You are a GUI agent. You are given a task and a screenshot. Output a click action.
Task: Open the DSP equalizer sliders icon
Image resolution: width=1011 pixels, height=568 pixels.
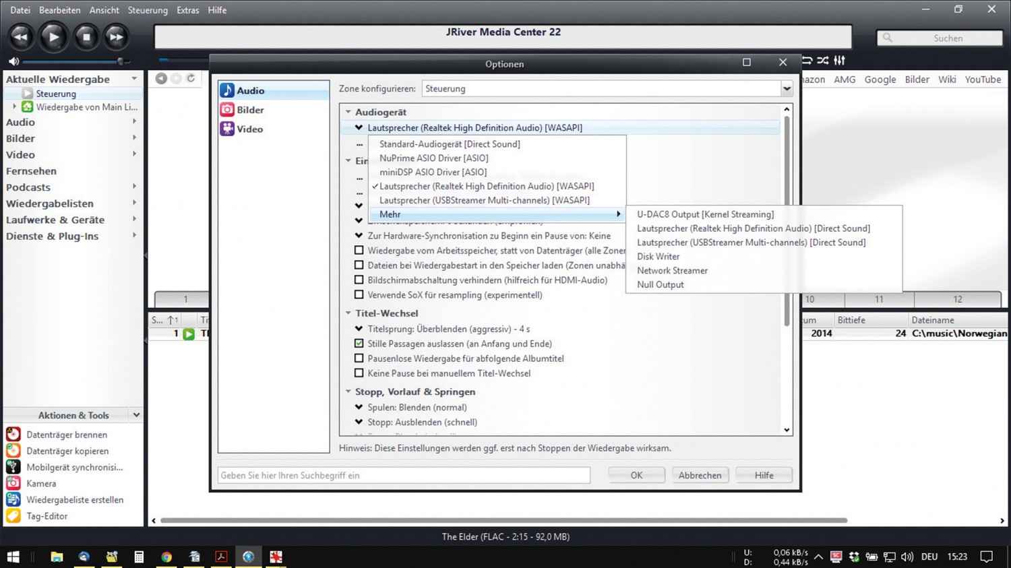pos(840,61)
